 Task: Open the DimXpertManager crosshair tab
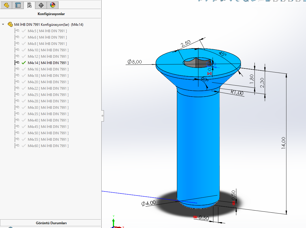tap(41, 5)
